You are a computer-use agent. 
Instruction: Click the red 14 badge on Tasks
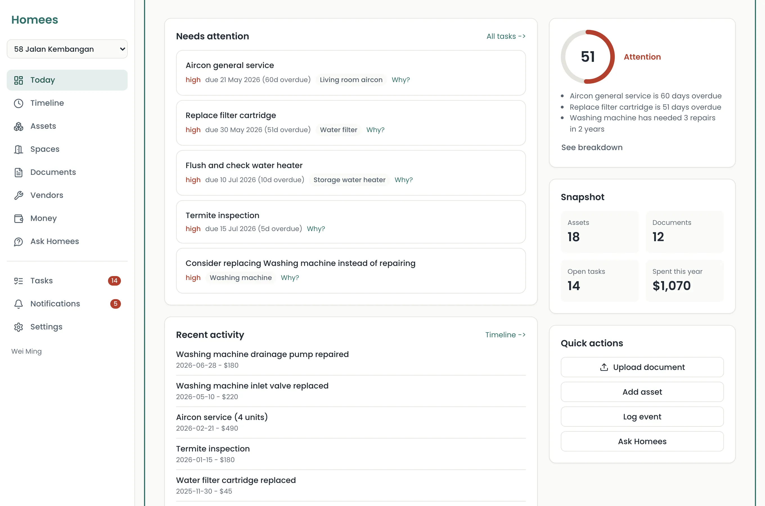click(x=114, y=281)
